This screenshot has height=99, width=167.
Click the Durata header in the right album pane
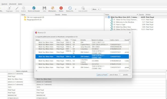(x=141, y=15)
